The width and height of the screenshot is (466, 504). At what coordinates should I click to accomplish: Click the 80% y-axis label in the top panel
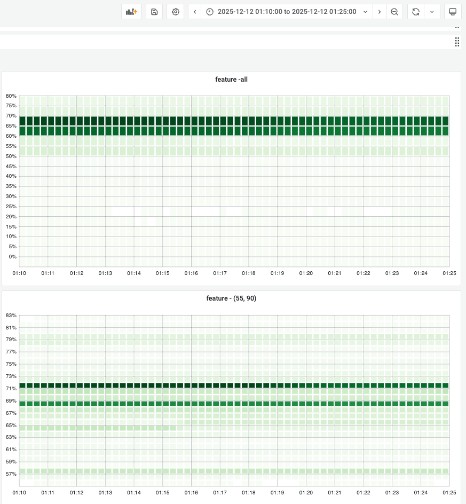[11, 96]
